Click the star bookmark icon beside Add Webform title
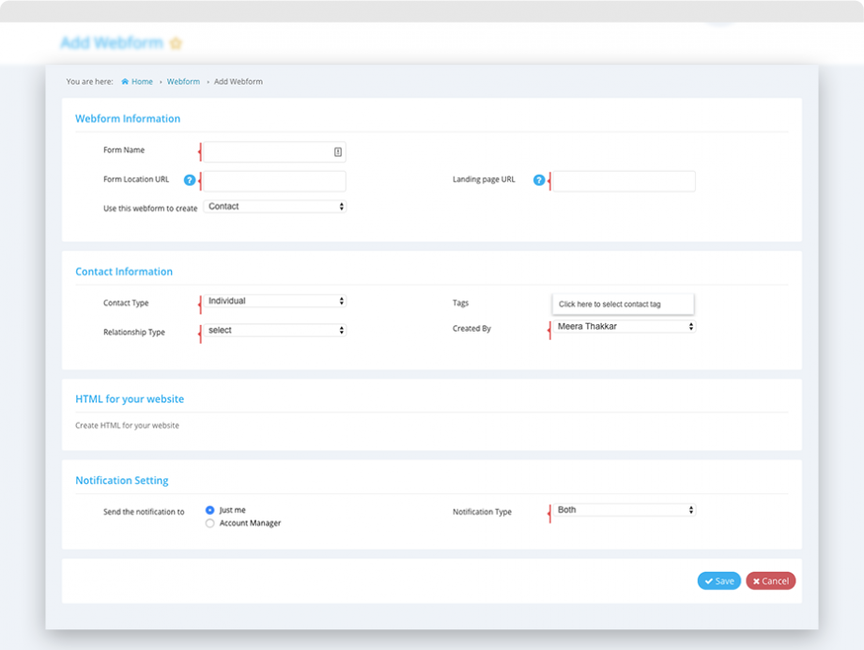 pyautogui.click(x=177, y=42)
